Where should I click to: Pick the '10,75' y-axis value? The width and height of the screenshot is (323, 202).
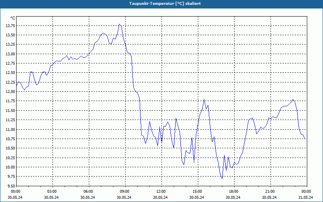point(10,139)
